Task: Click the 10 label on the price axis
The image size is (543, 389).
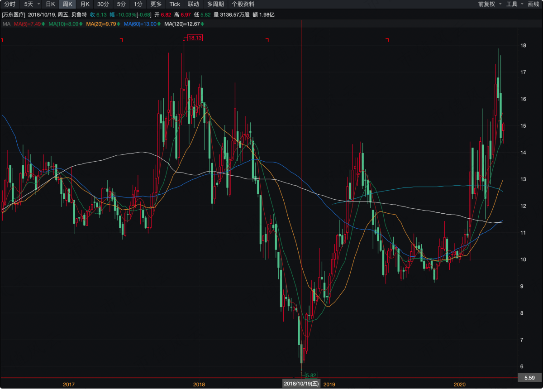Action: [x=523, y=259]
